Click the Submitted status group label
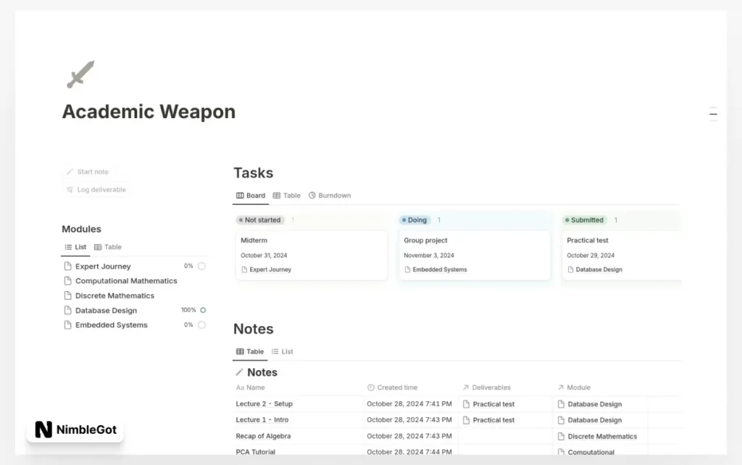 (585, 220)
